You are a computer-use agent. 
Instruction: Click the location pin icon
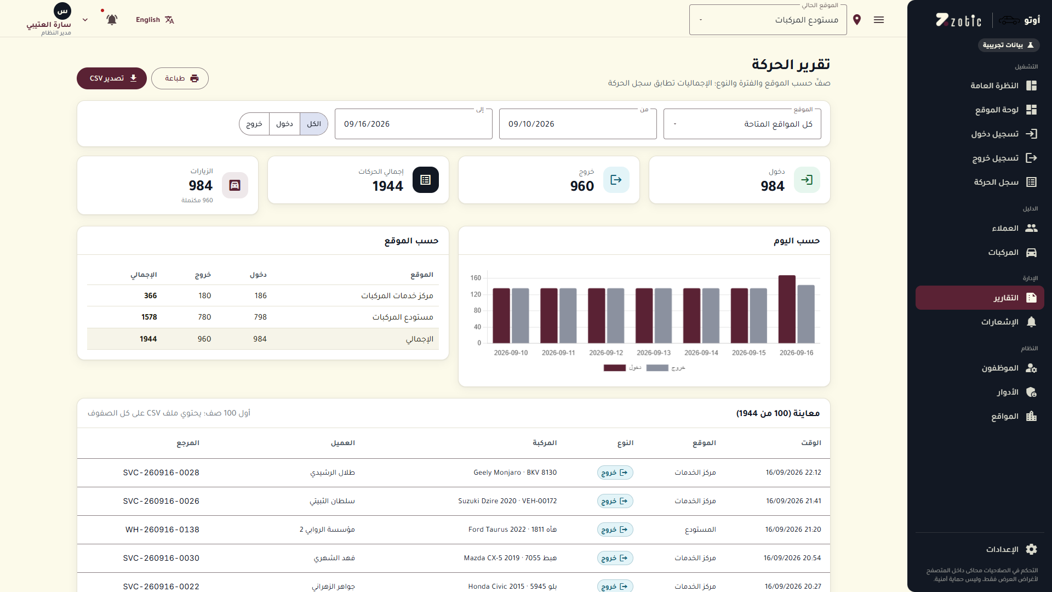[857, 20]
